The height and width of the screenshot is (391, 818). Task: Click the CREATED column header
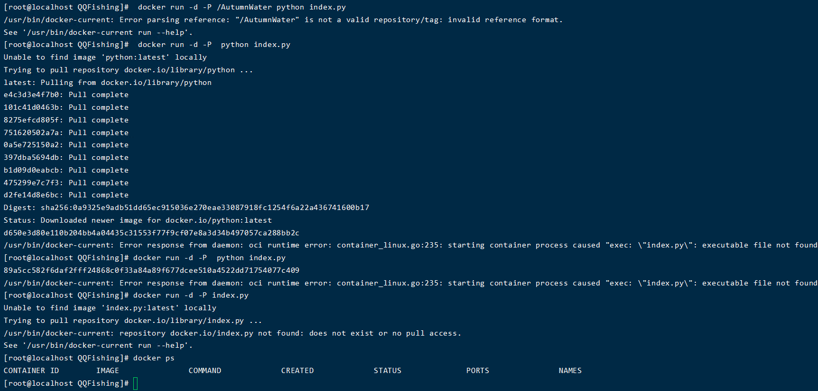coord(297,370)
